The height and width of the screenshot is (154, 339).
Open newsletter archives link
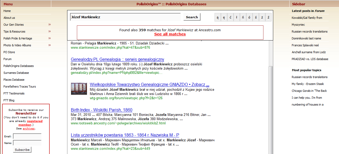(29, 129)
